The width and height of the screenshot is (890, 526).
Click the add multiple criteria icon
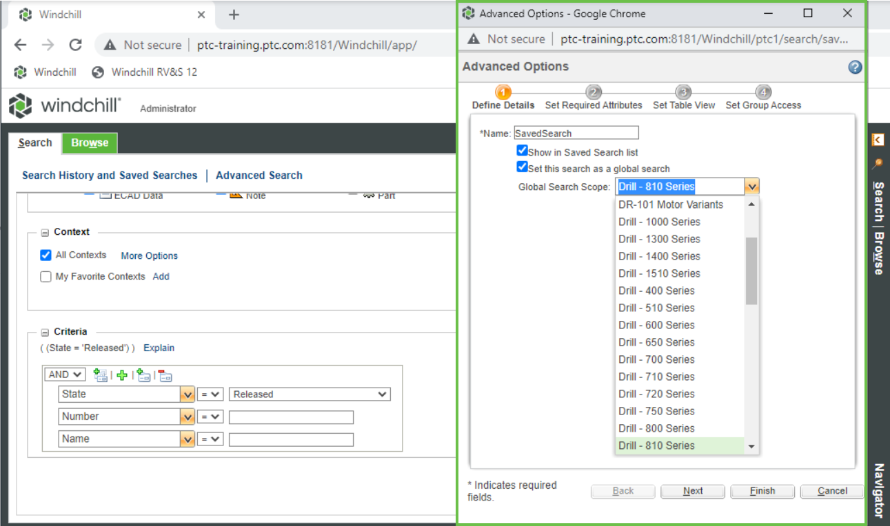click(x=101, y=375)
